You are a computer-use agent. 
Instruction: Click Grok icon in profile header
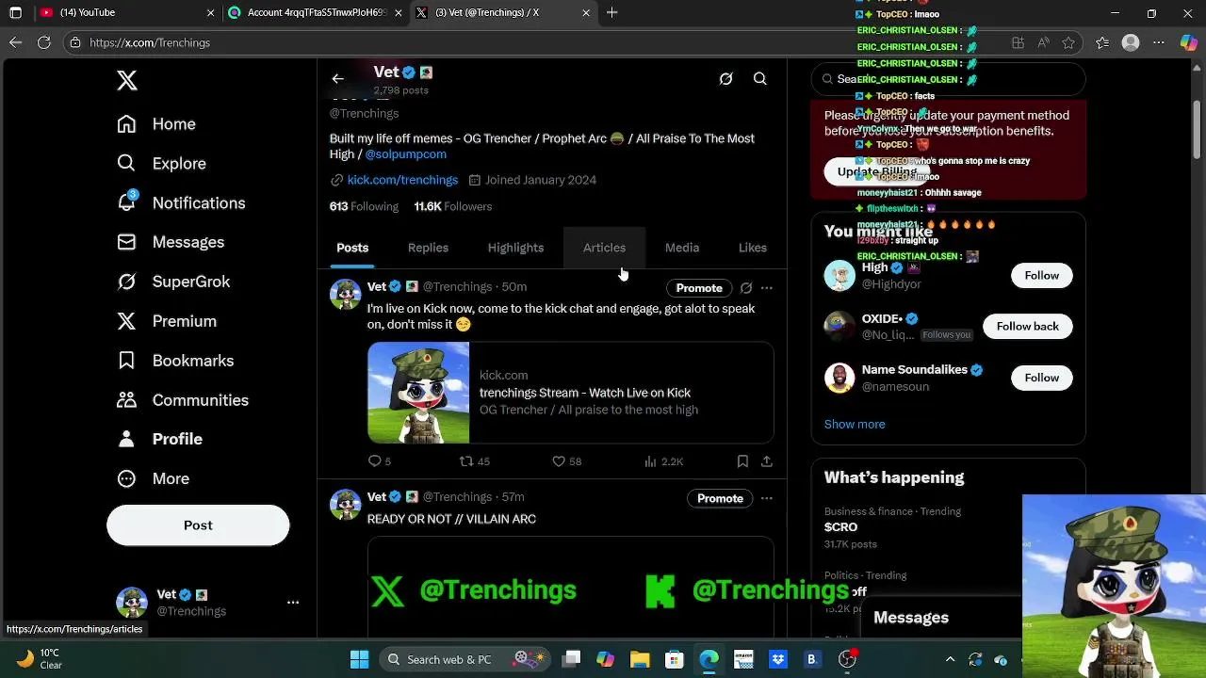point(725,79)
